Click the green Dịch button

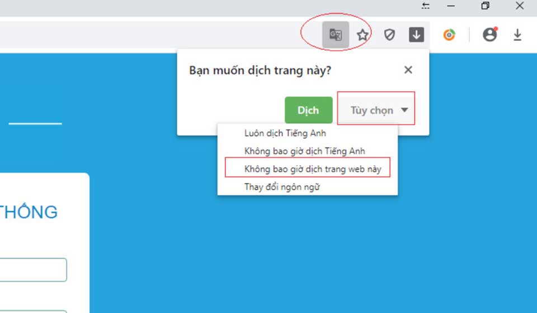309,110
